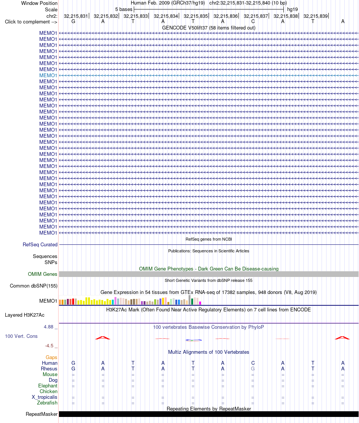Click the gray OMIM Genes bar

coord(209,274)
